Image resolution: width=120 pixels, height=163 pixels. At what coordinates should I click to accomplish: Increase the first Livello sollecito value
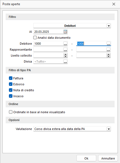pyautogui.click(x=65, y=54)
